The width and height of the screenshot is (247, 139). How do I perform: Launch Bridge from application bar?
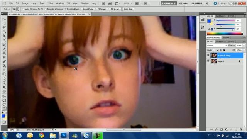103,3
